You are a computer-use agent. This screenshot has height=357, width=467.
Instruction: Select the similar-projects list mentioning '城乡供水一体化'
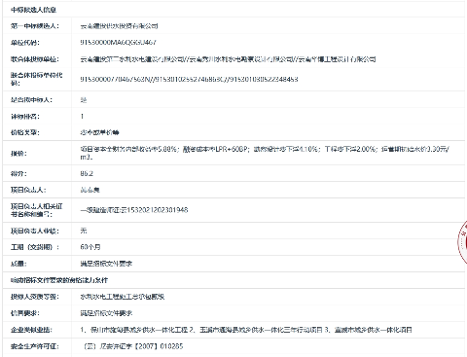[246, 330]
